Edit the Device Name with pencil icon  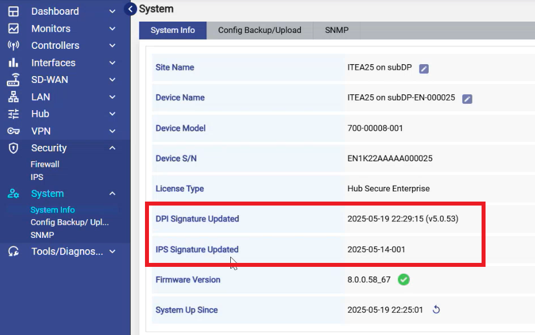pyautogui.click(x=467, y=99)
